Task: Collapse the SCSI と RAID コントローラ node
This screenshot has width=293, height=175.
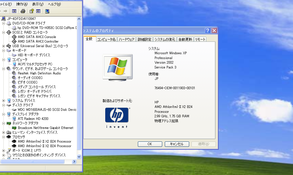Action: coord(4,32)
